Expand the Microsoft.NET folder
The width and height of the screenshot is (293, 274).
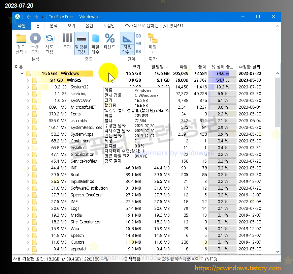[x=28, y=107]
